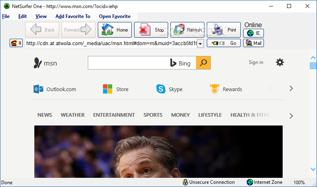This screenshot has height=187, width=317.
Task: Select the ENTERTAINMENT category tab
Action: (114, 115)
